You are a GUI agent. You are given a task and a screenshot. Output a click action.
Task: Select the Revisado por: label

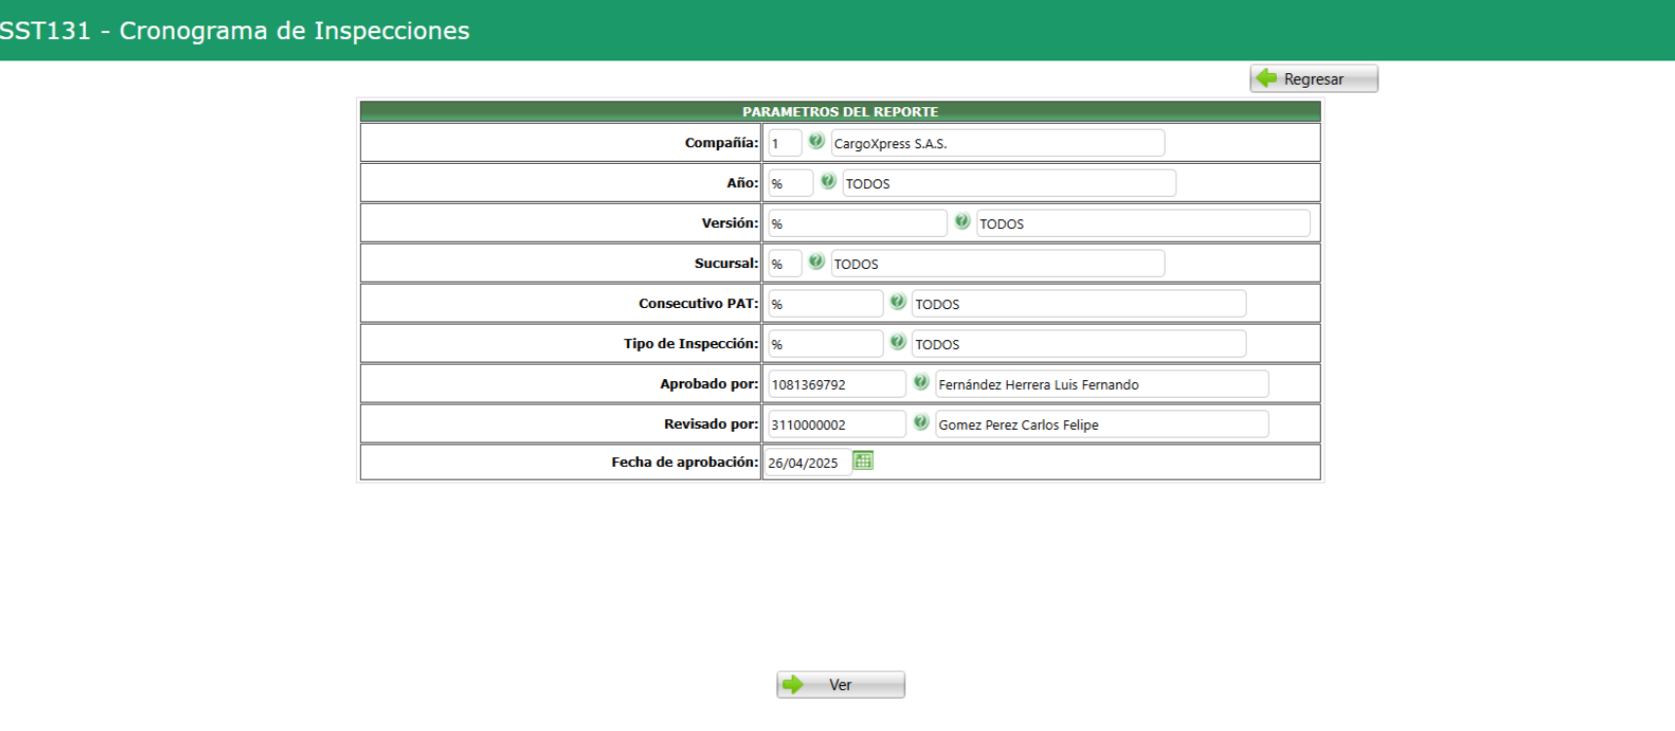(711, 424)
